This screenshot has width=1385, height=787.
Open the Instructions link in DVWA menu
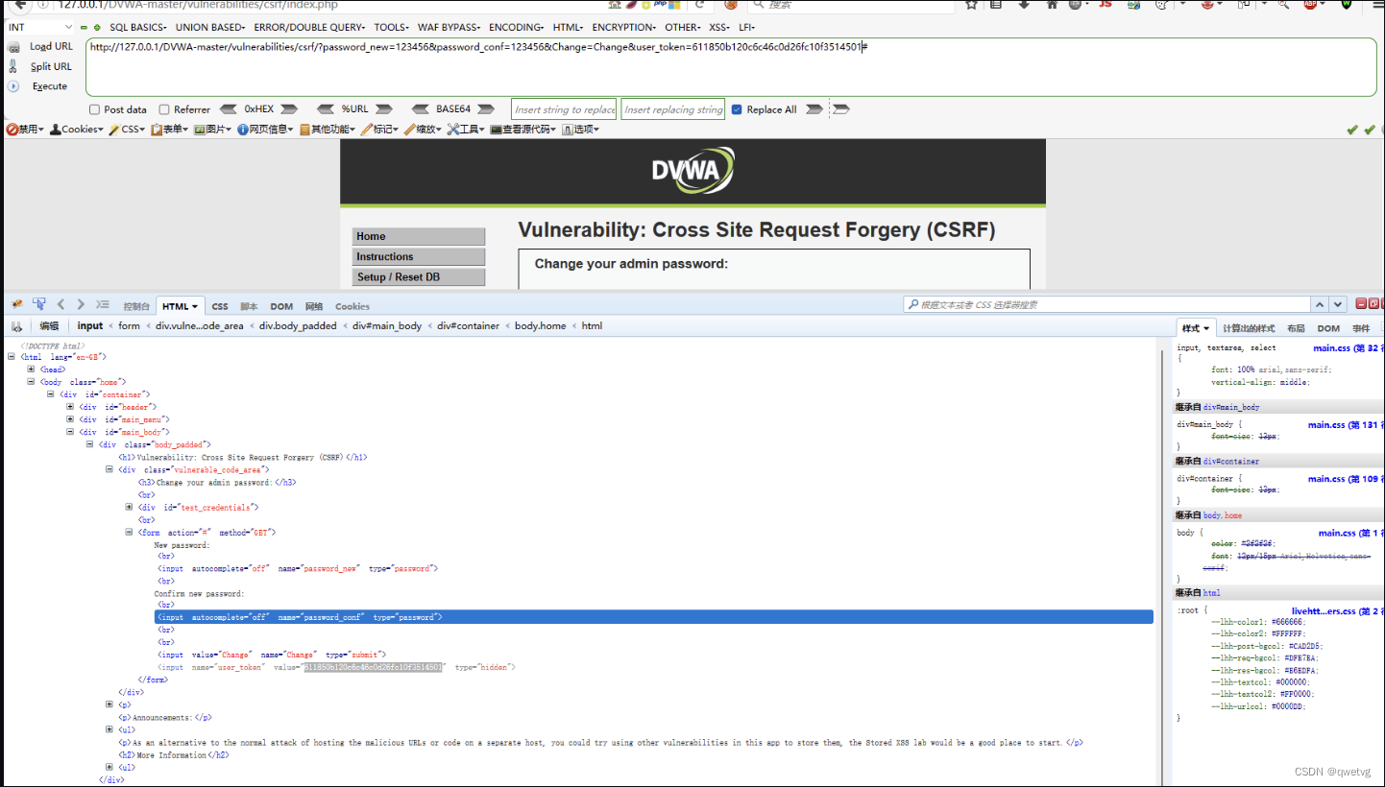[419, 256]
